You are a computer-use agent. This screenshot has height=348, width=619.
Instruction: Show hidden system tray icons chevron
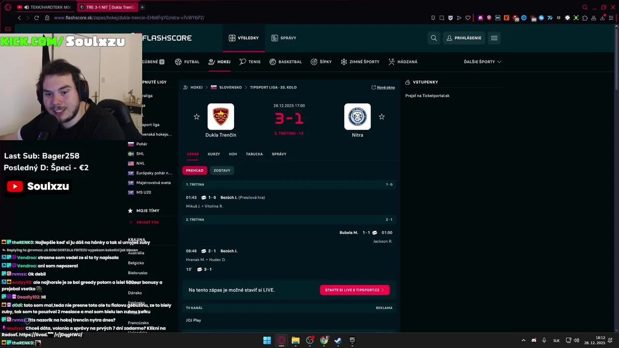click(x=523, y=340)
